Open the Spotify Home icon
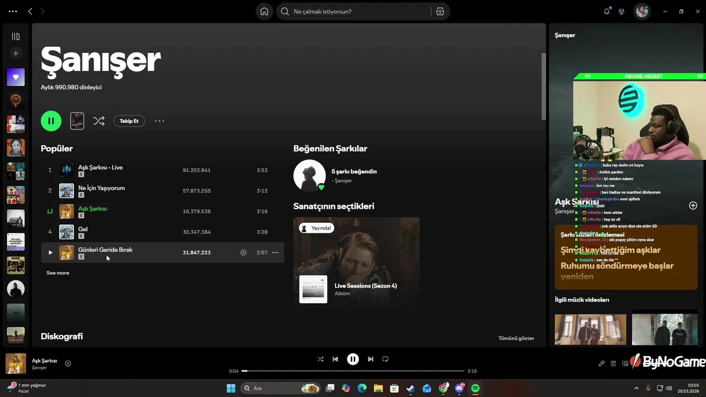This screenshot has width=706, height=397. click(x=264, y=12)
